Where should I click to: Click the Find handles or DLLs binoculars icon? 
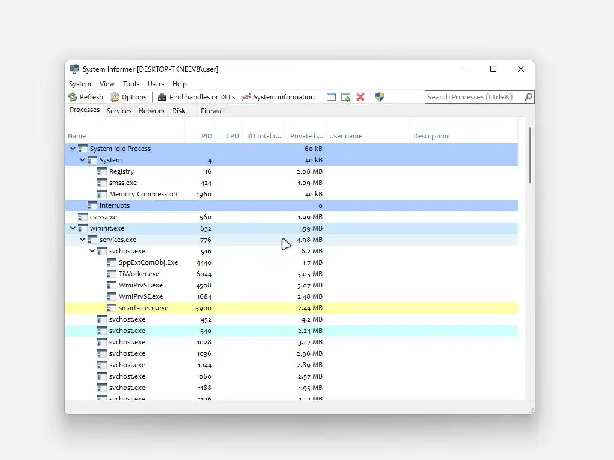[x=162, y=97]
